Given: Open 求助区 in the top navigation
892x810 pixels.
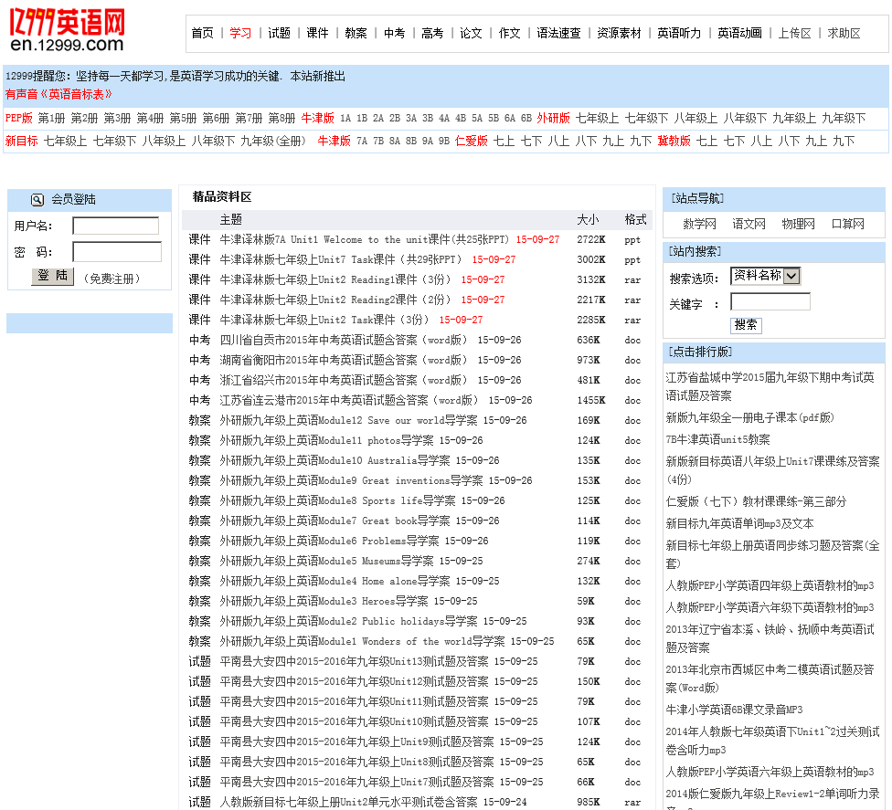Looking at the screenshot, I should point(844,33).
